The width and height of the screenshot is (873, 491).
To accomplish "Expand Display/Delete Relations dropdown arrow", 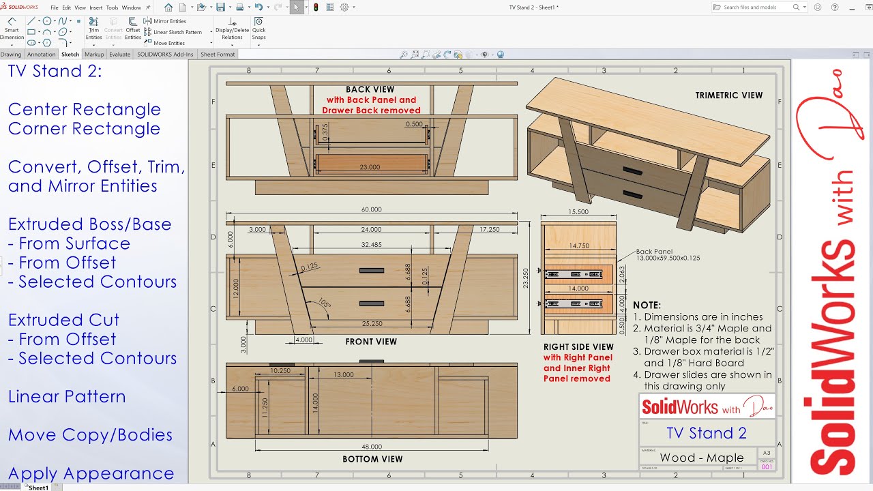I will click(232, 45).
